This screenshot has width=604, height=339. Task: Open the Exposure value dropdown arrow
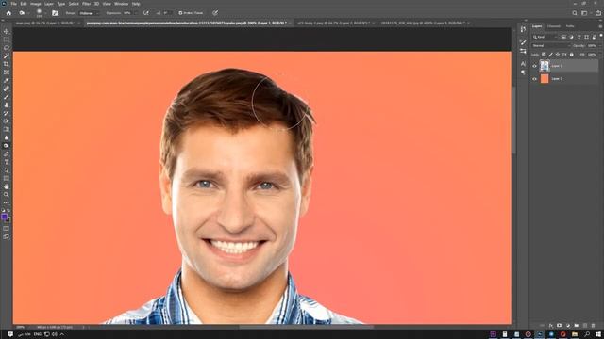(135, 13)
